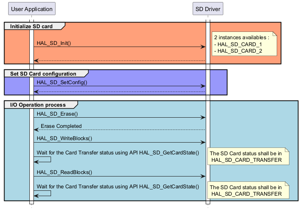
Task: Click the HAL_SD_CARD_1 note line
Action: [x=238, y=44]
